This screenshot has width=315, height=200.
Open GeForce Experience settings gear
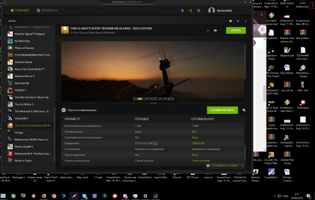click(198, 10)
